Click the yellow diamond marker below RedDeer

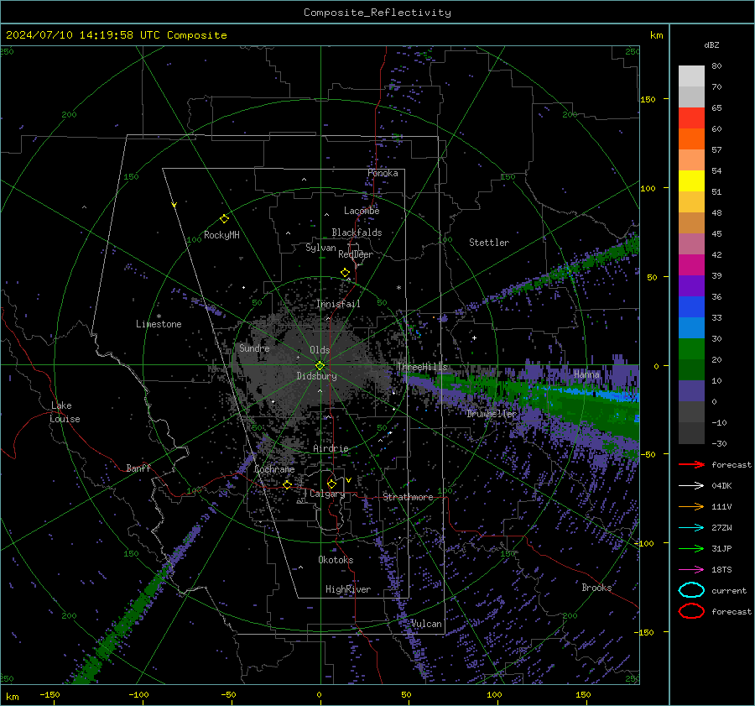click(345, 273)
